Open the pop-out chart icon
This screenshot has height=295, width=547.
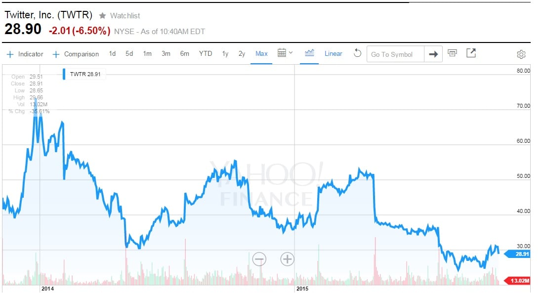tap(471, 53)
